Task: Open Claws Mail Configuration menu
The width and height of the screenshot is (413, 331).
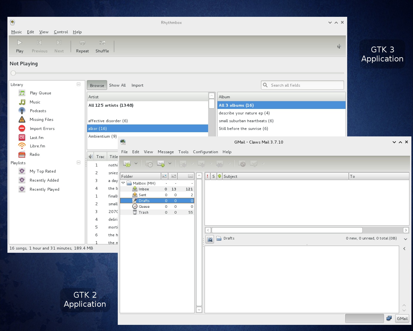Action: [205, 152]
